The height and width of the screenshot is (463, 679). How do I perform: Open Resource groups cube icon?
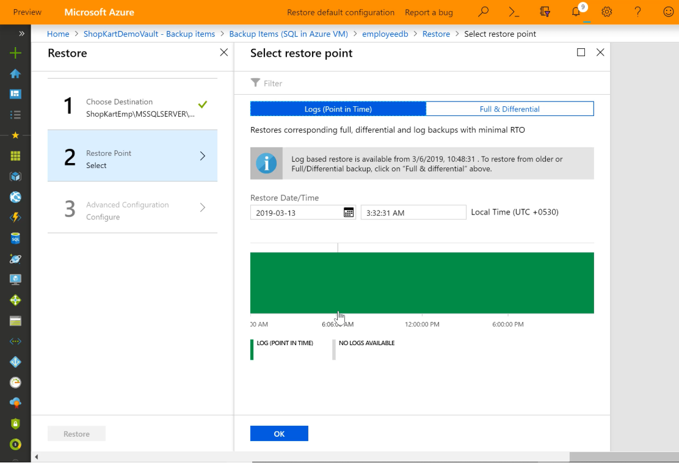point(15,177)
